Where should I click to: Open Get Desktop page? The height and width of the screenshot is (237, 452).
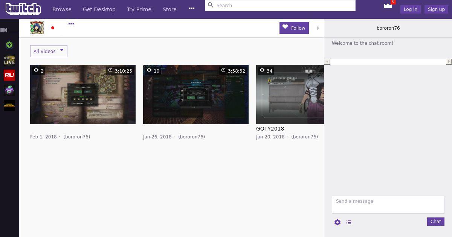tap(99, 9)
